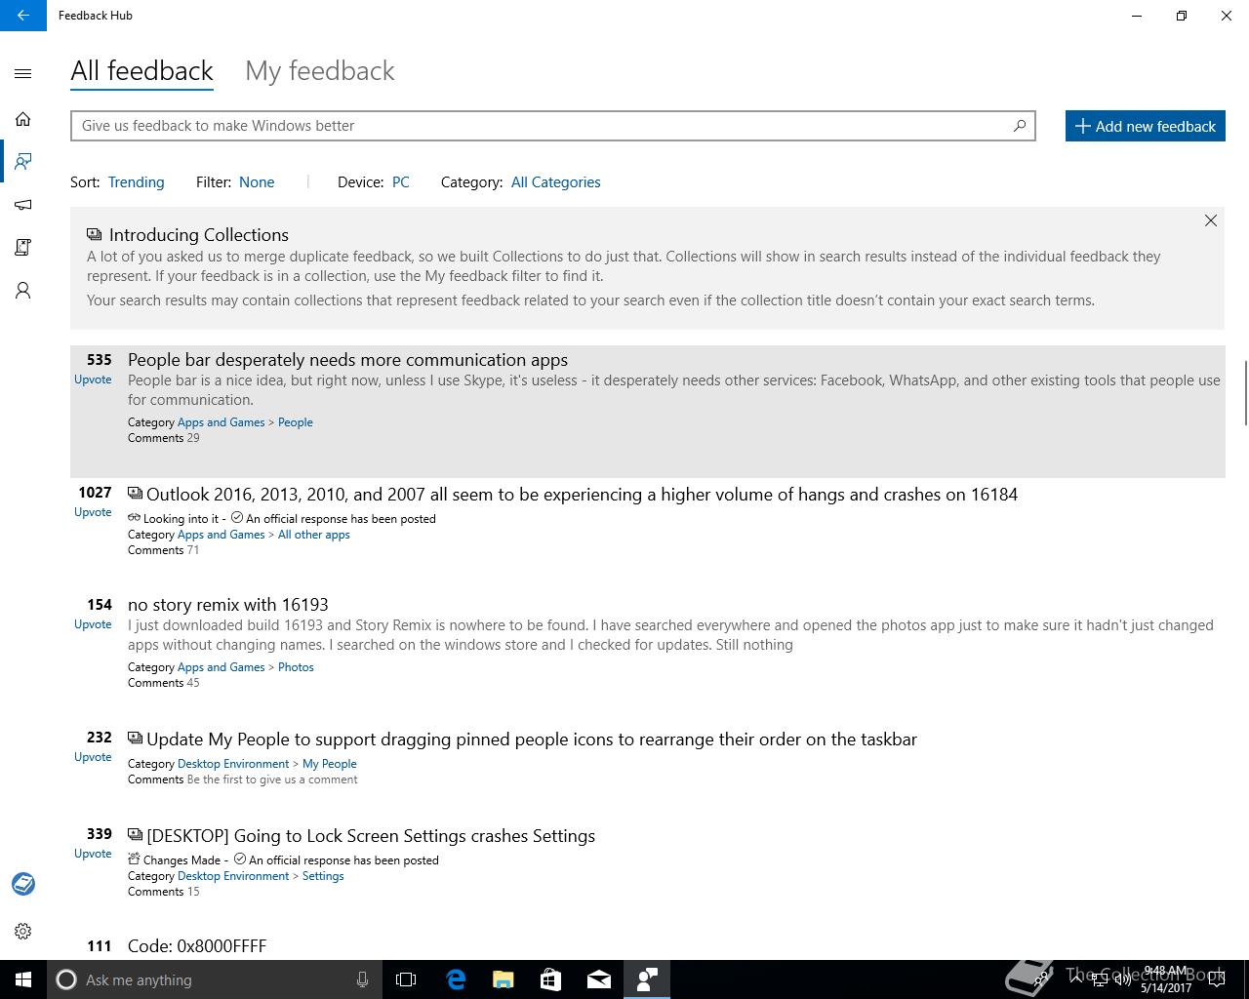
Task: Upvote the People bar feedback
Action: [93, 380]
